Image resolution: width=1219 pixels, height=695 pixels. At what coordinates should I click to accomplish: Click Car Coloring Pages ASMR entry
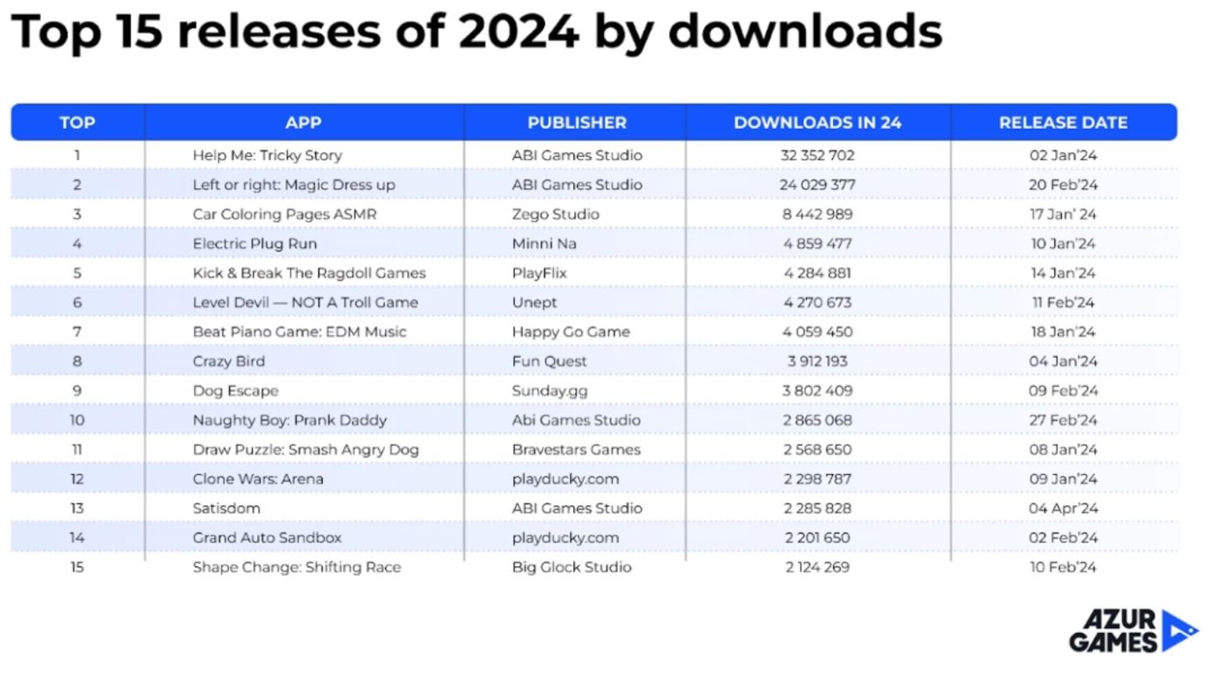[284, 214]
